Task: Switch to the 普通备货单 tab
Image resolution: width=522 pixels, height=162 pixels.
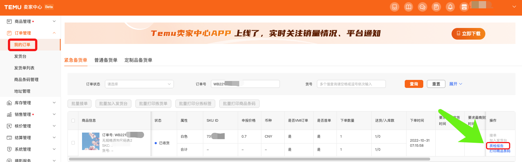Action: click(x=106, y=60)
